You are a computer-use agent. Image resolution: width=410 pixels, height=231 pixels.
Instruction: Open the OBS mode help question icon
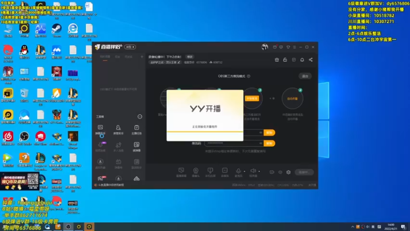click(x=249, y=76)
